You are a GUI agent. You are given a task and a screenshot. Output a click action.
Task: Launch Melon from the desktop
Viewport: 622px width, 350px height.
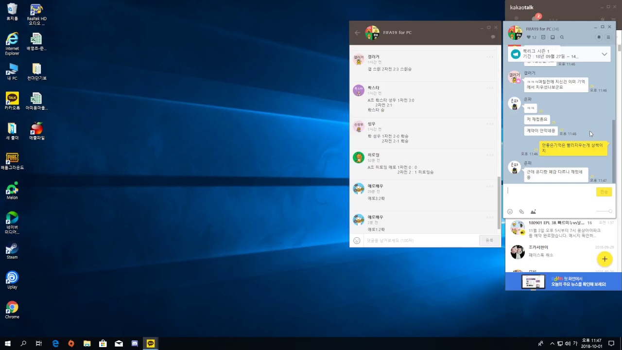pyautogui.click(x=12, y=191)
